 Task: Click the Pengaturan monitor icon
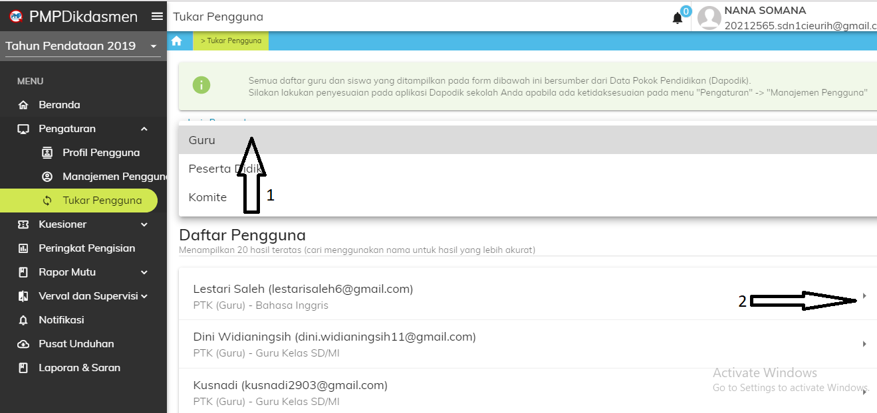click(x=23, y=129)
